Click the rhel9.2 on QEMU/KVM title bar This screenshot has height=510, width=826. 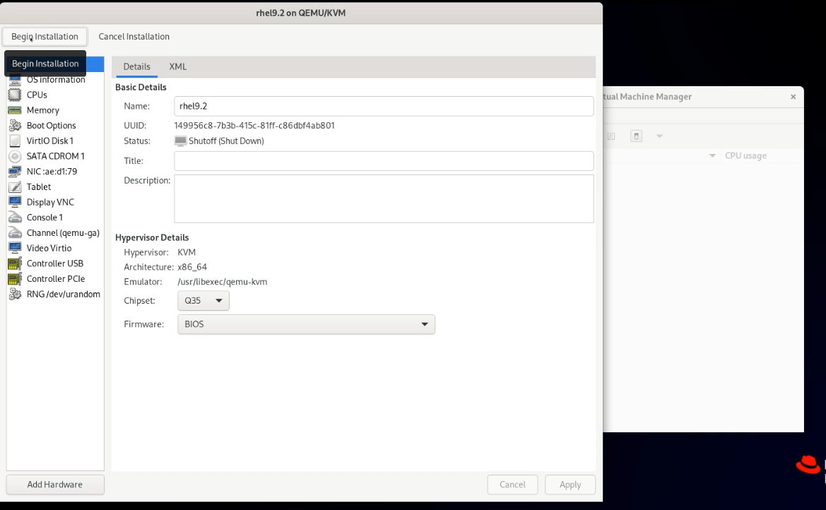301,13
